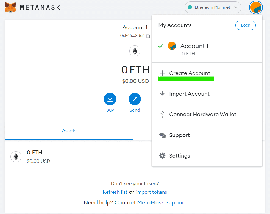270x214 pixels.
Task: Click the MetaMask fox logo
Action: tap(10, 7)
